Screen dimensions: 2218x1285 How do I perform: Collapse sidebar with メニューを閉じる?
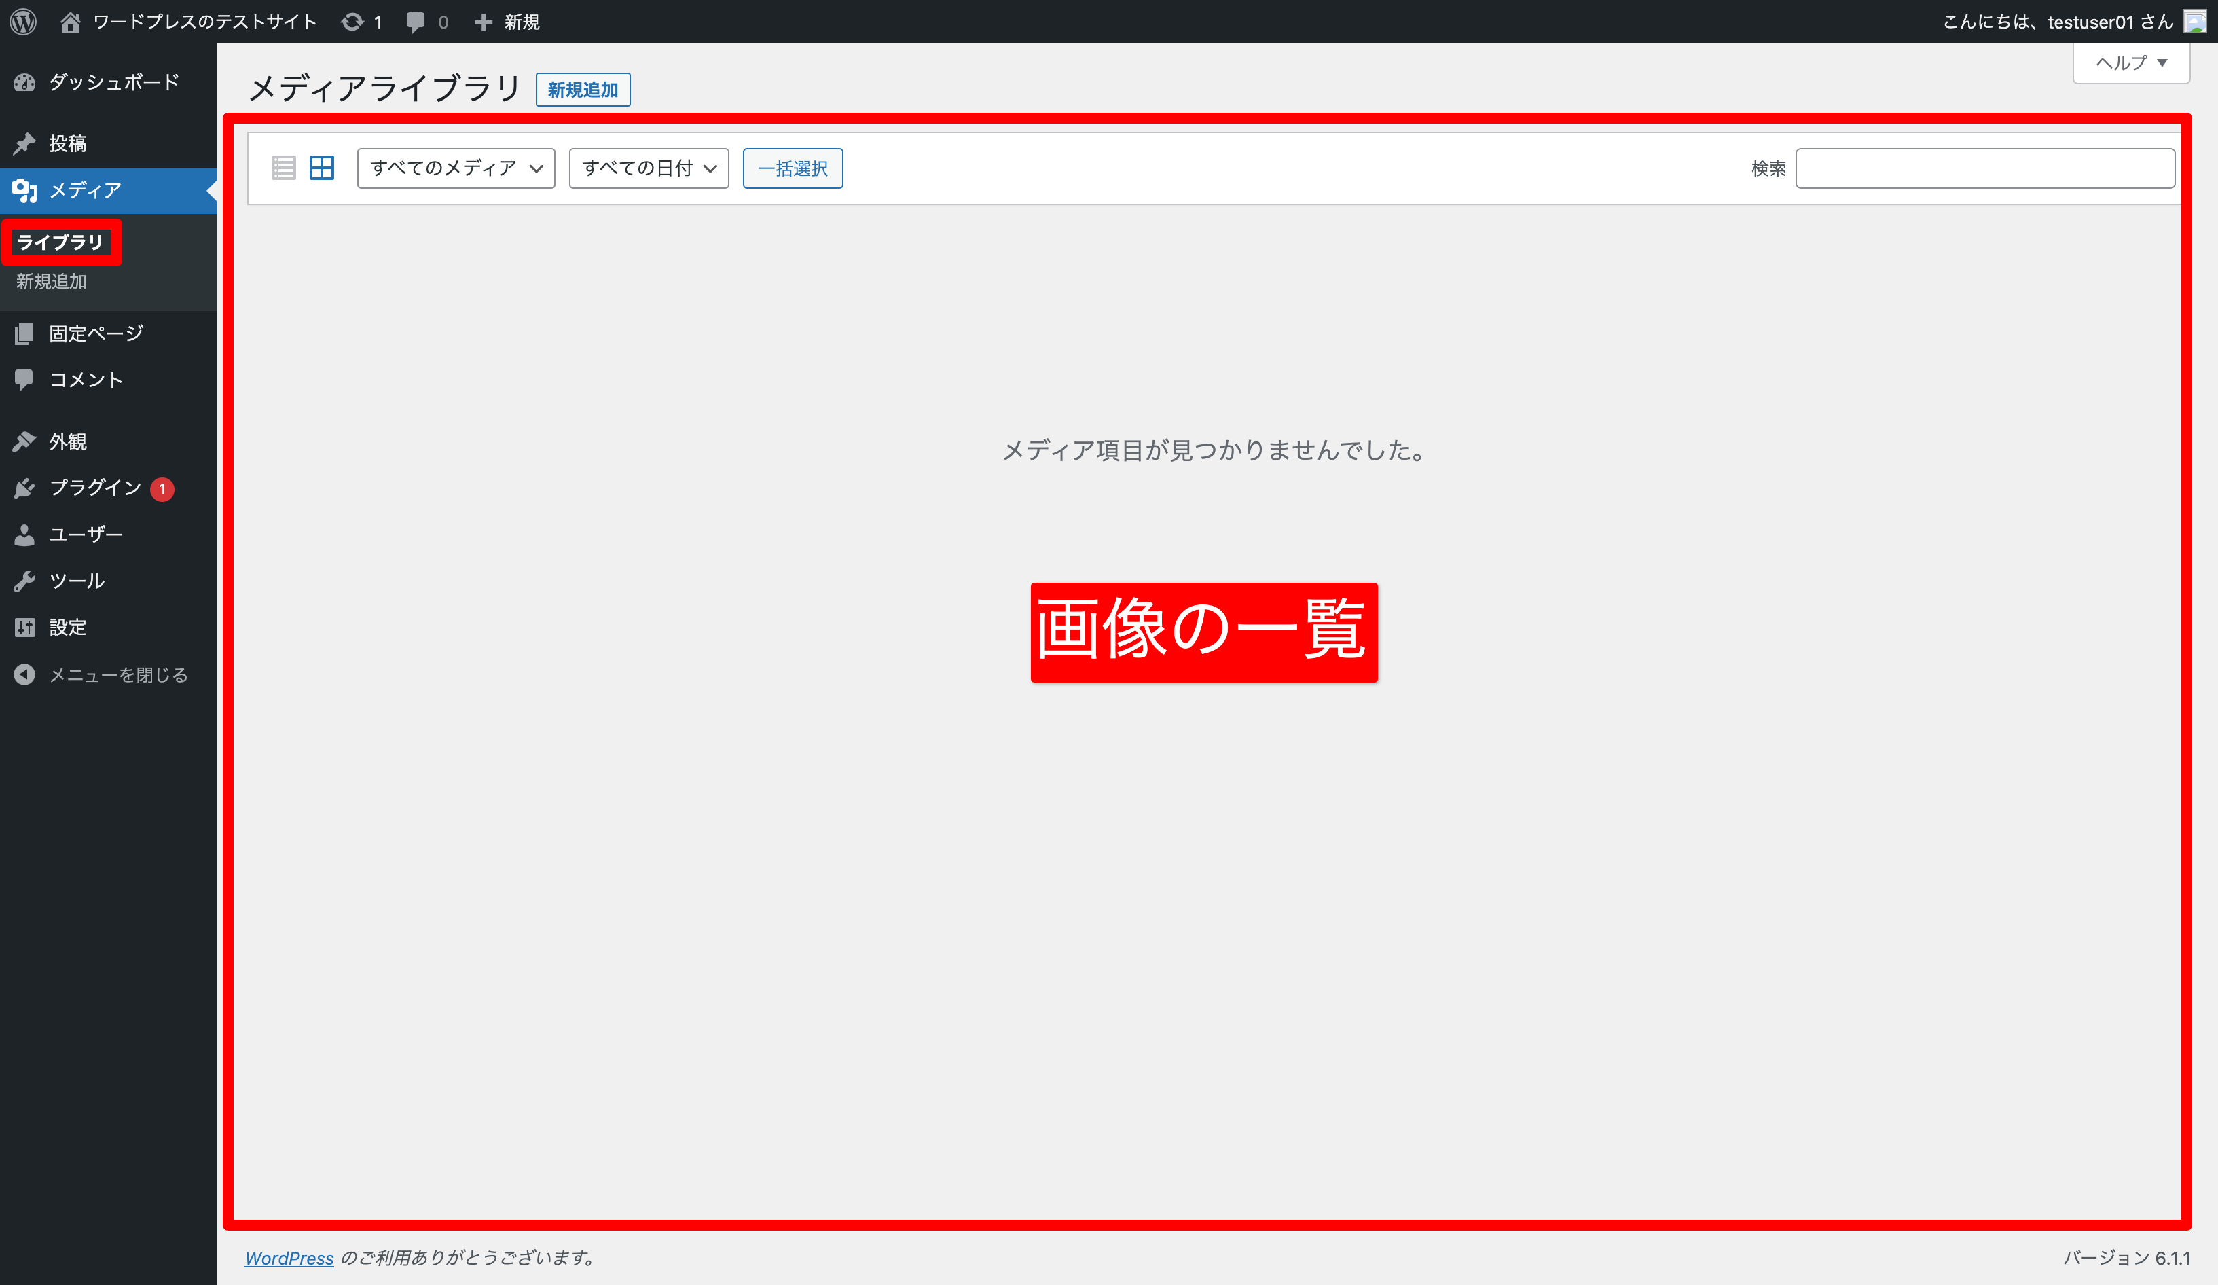108,675
